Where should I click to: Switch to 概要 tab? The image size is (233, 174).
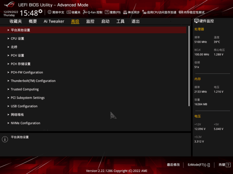click(33, 21)
